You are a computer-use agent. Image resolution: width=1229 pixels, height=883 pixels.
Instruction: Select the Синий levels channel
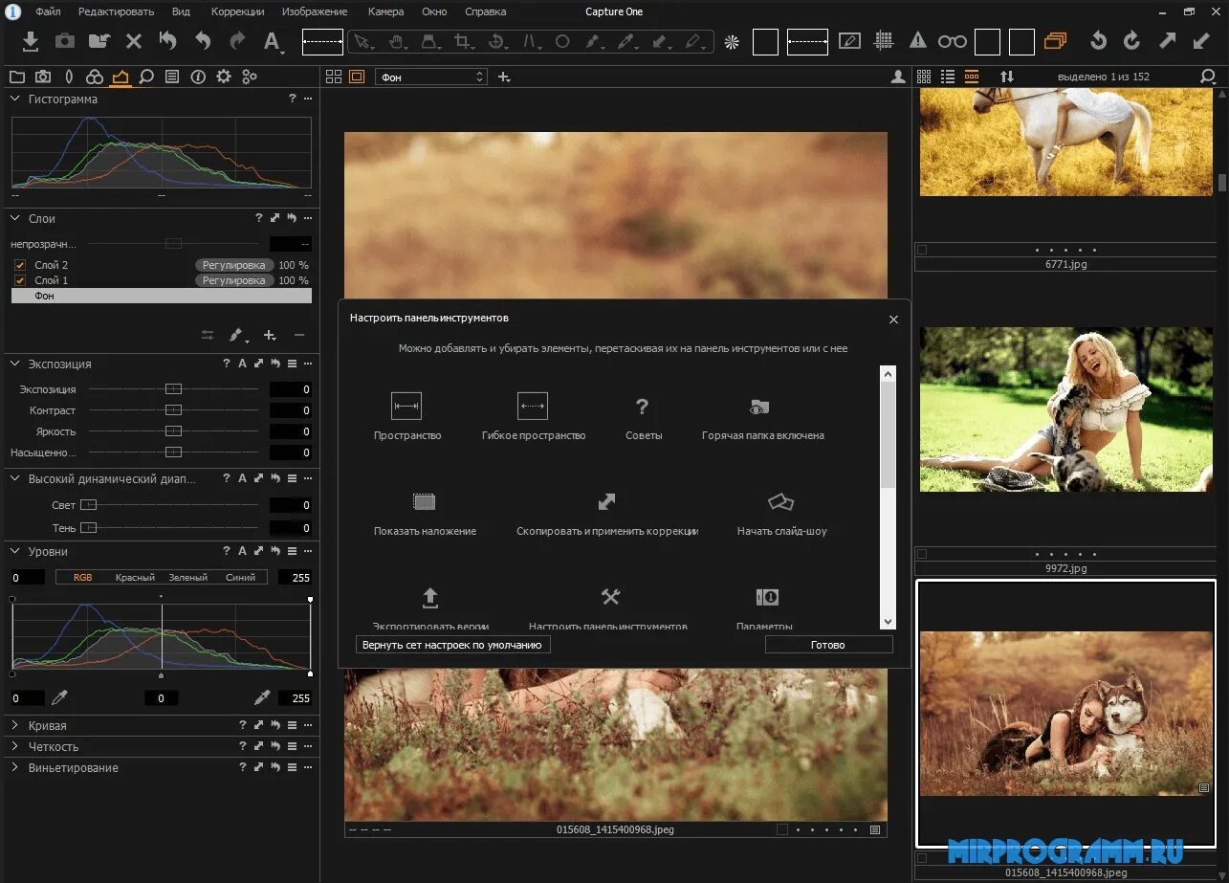point(240,577)
